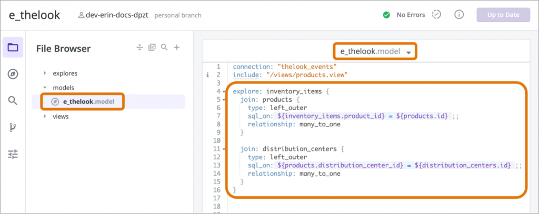The image size is (539, 214).
Task: Click the plus icon to add a file
Action: [177, 48]
